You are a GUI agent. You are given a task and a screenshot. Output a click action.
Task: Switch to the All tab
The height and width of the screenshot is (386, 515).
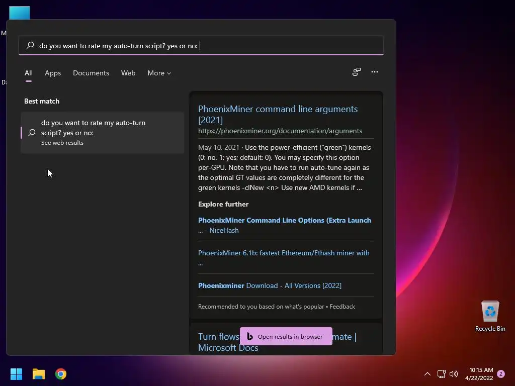[29, 73]
